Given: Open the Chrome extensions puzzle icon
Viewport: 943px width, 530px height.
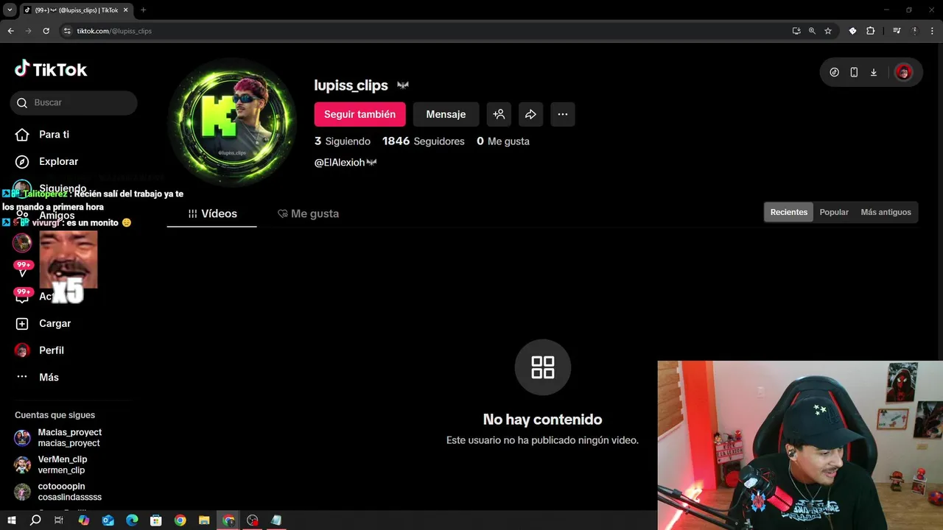Looking at the screenshot, I should click(871, 31).
